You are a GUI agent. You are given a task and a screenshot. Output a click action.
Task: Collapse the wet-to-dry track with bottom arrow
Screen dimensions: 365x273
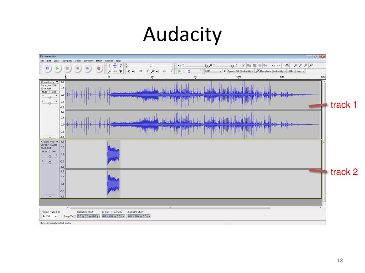point(50,137)
